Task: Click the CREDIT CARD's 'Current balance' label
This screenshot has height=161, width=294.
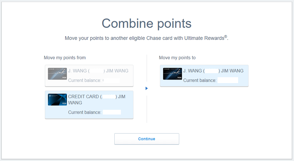Action: click(85, 112)
